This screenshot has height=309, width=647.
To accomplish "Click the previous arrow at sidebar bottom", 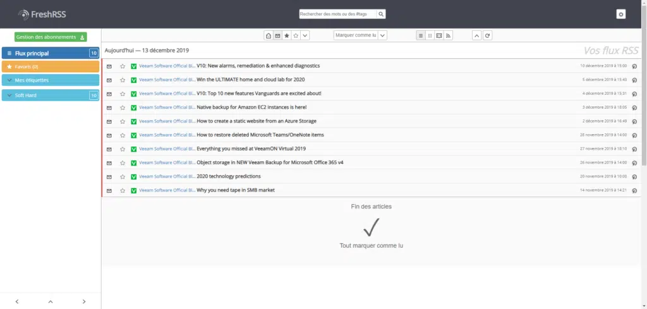I will [17, 301].
